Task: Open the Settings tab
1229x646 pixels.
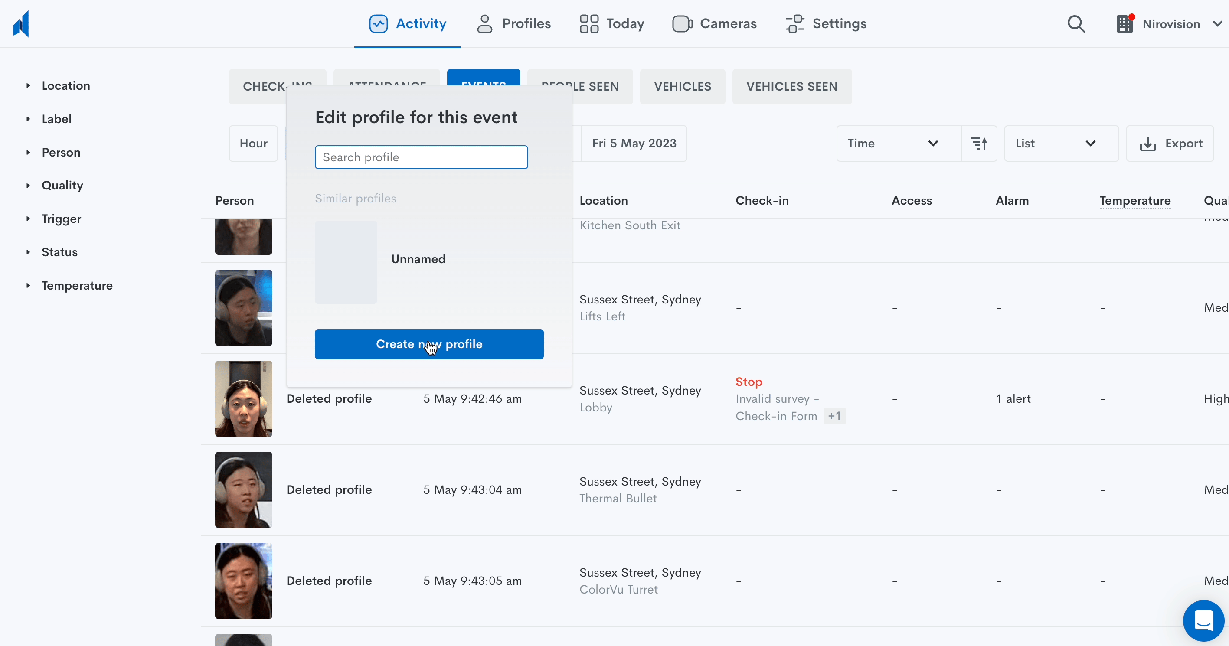Action: [x=826, y=24]
